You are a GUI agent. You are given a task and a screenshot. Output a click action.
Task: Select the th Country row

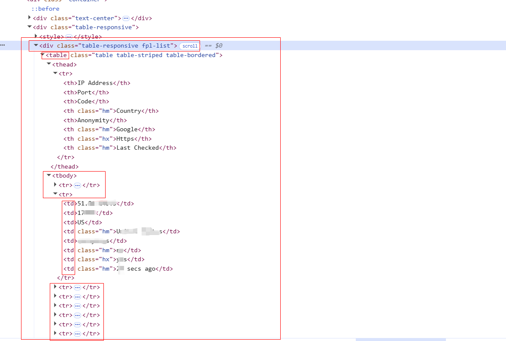click(111, 111)
